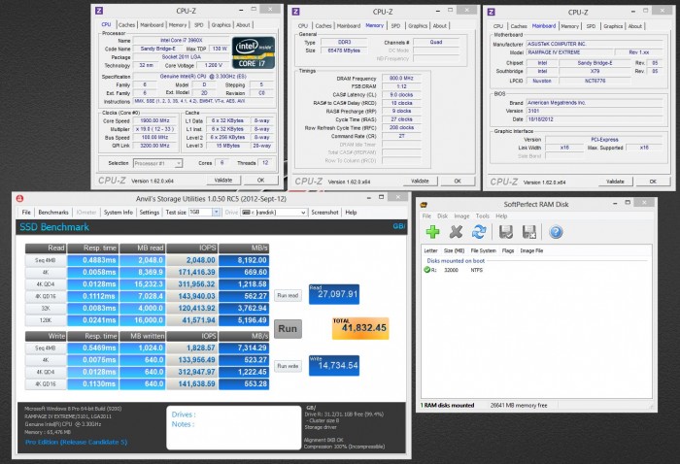Click the 1 RAM disks mounted status text
680x464 pixels.
point(447,406)
